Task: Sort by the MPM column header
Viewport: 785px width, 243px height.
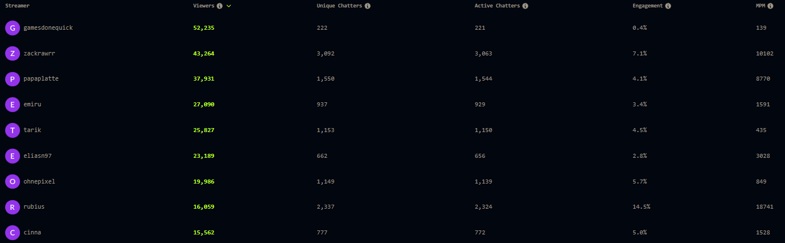Action: point(760,6)
